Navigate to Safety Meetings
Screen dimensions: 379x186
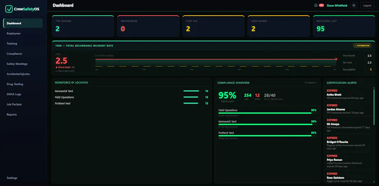pos(23,64)
